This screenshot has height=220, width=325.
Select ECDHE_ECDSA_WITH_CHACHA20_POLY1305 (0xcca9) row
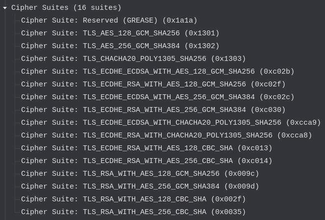pyautogui.click(x=171, y=123)
